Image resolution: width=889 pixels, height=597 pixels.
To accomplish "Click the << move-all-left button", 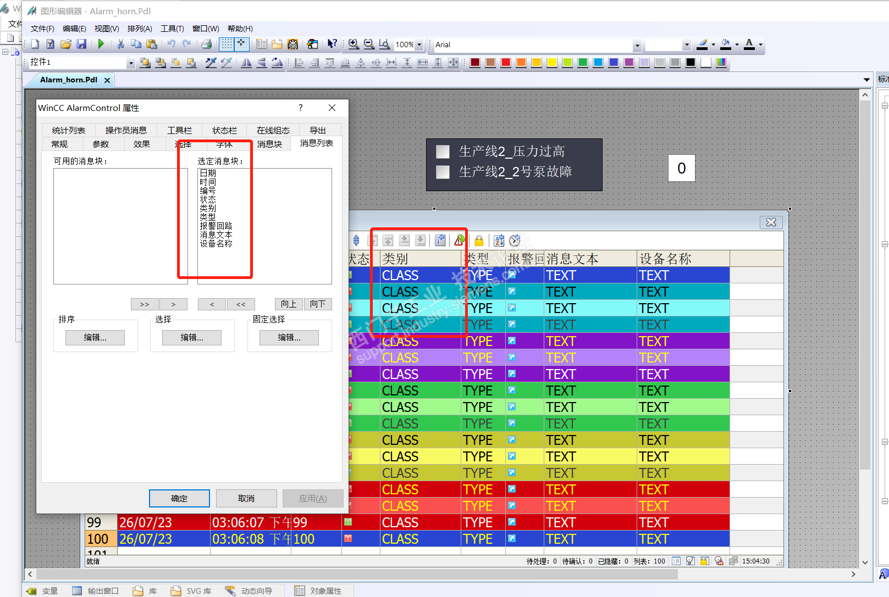I will tap(241, 304).
